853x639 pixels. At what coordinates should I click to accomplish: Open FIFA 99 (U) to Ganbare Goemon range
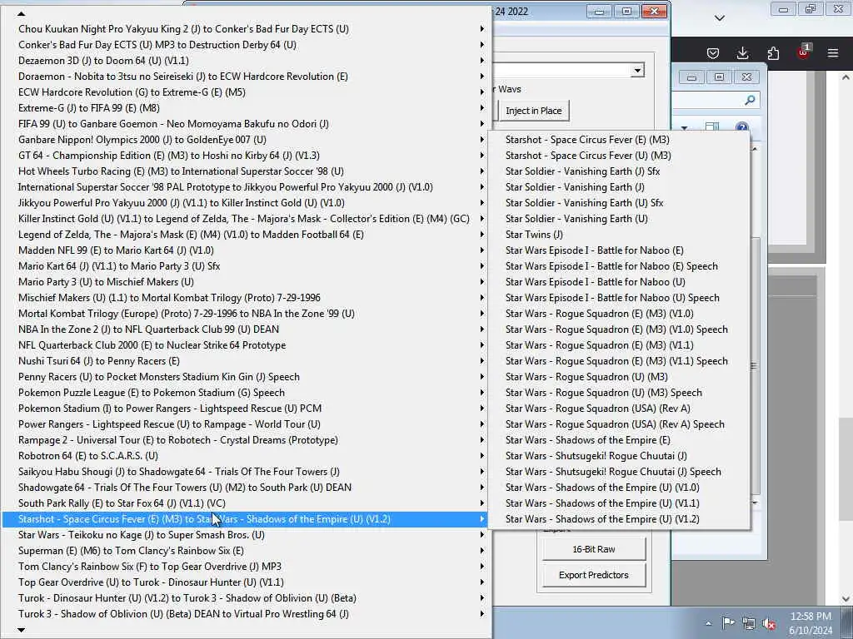pos(247,124)
